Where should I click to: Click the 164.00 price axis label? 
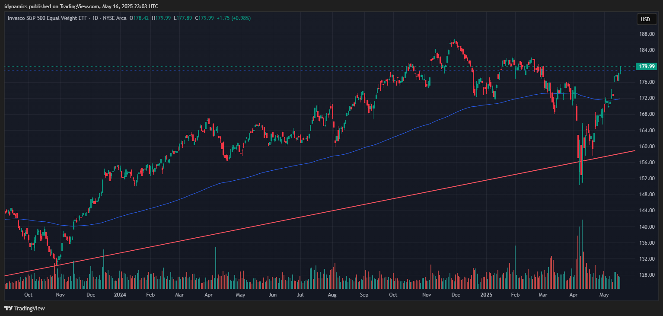[647, 131]
